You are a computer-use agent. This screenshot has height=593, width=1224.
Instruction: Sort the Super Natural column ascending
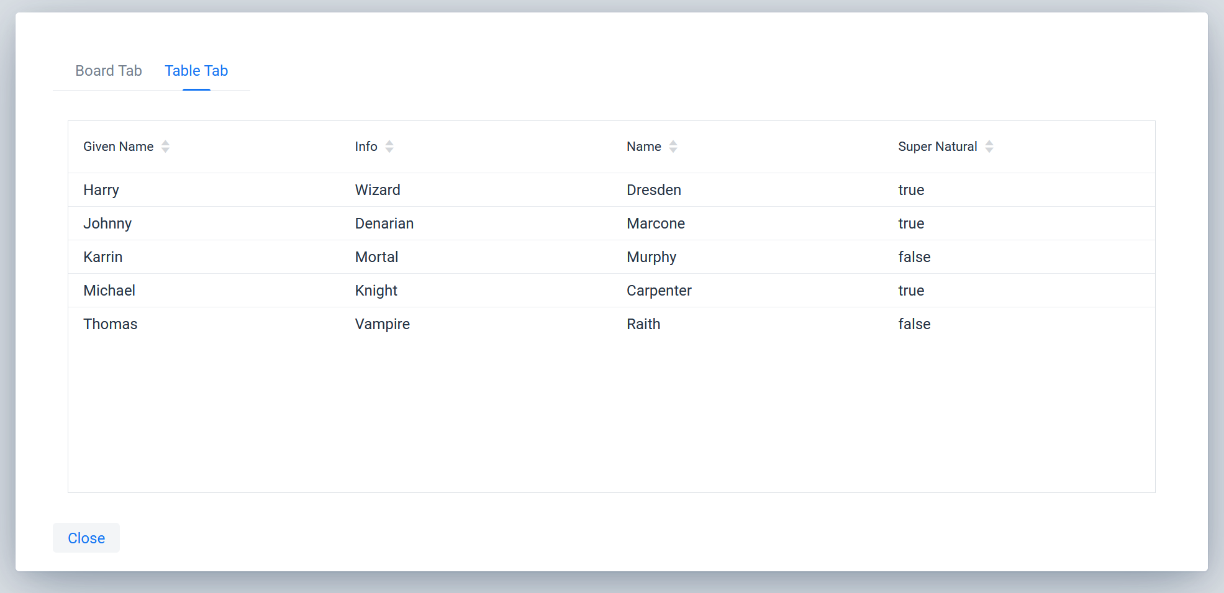click(x=989, y=142)
